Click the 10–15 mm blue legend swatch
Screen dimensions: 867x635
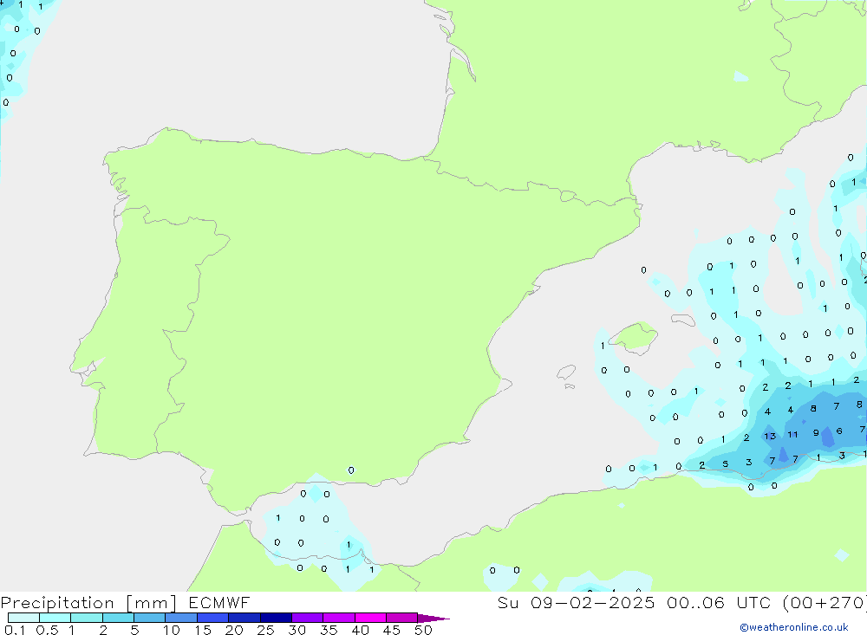(181, 618)
